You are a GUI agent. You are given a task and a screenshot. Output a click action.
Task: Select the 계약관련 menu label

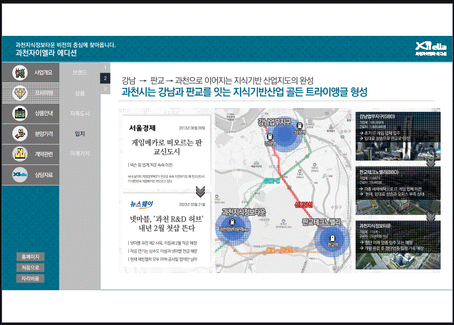tap(44, 154)
